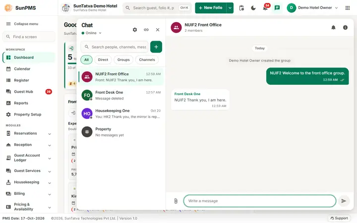Open Housekeeping One conversation

121,113
